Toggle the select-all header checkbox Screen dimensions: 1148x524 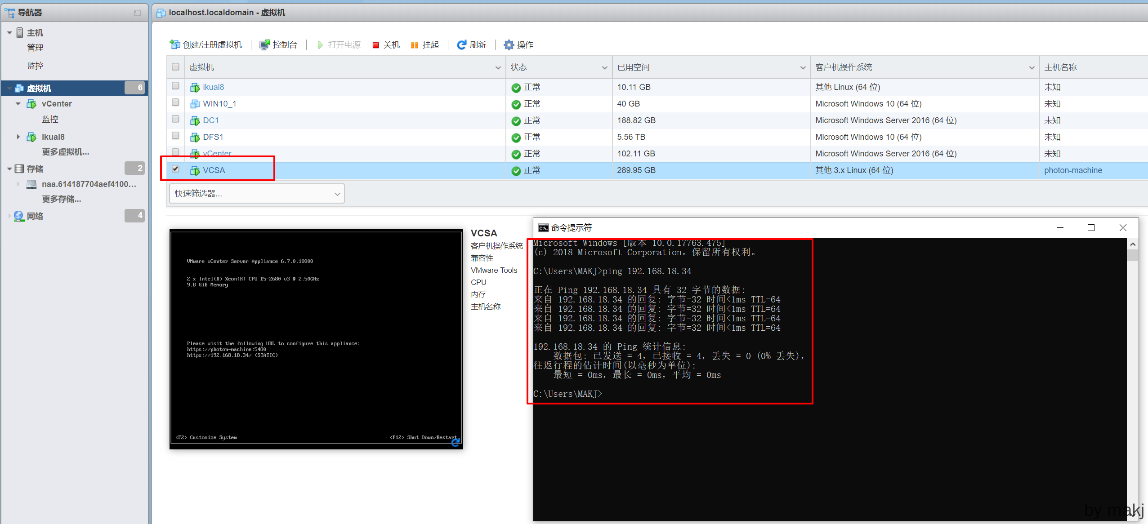pos(175,67)
